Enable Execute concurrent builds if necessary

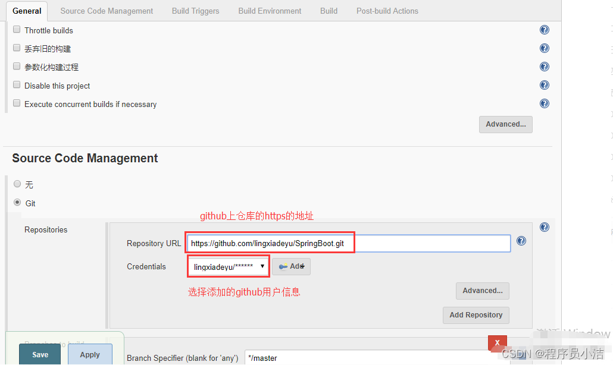[x=17, y=103]
